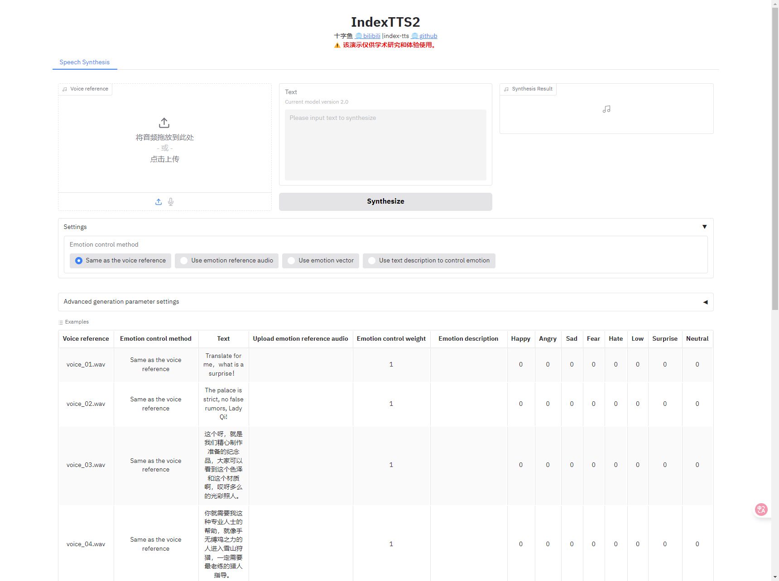Click the text input to synthesize field
Screen dimensions: 779x581
coord(385,145)
